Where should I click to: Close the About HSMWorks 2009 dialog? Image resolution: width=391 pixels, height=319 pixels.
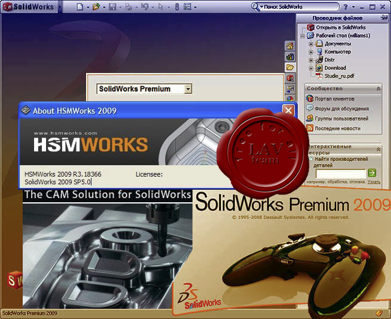288,110
